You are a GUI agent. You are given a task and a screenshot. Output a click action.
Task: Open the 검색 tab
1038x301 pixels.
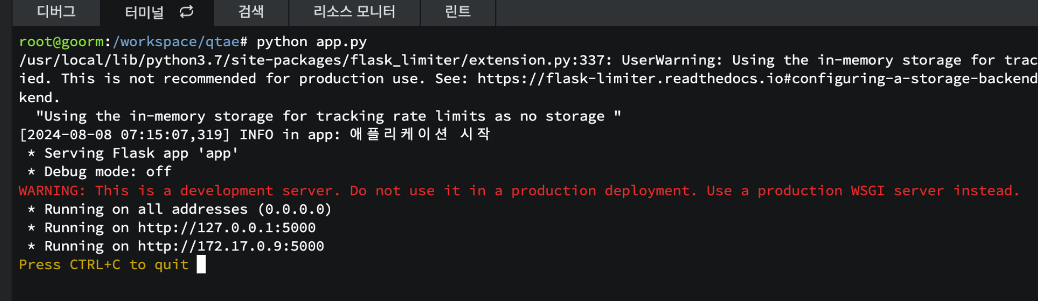pyautogui.click(x=251, y=12)
